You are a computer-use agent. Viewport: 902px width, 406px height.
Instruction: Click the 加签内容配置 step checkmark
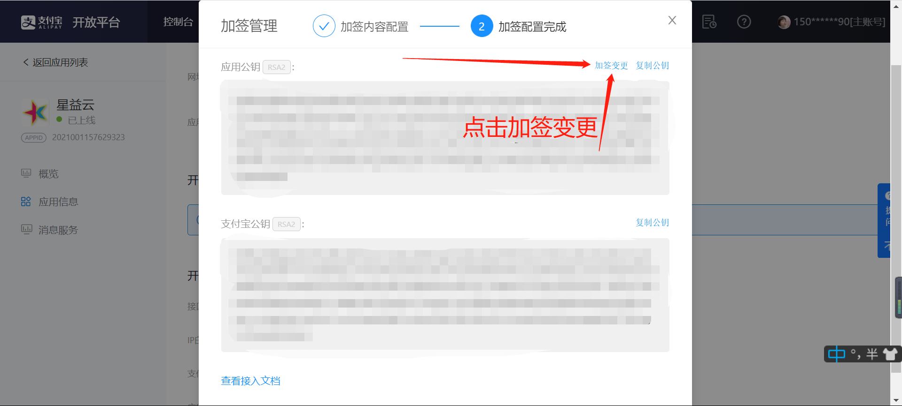click(324, 26)
